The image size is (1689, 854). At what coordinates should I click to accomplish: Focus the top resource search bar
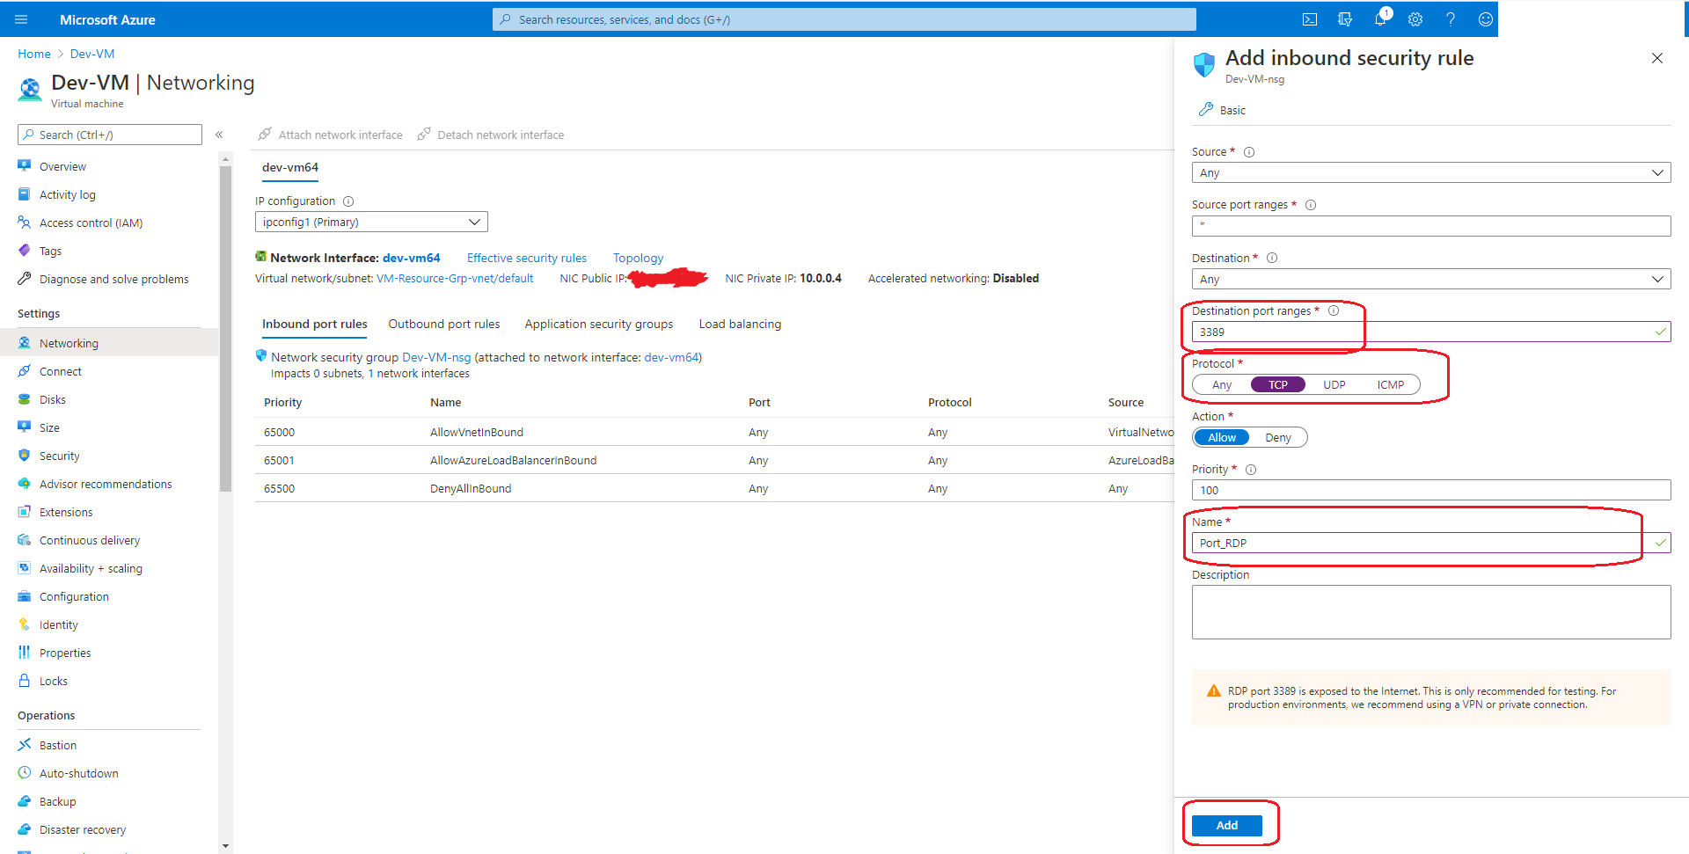point(844,19)
